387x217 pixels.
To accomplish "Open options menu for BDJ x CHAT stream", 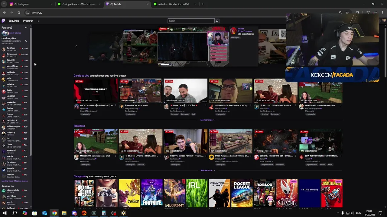I will (x=206, y=105).
